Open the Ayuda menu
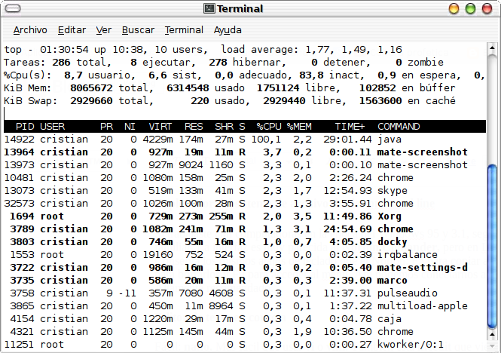The image size is (501, 353). tap(228, 30)
